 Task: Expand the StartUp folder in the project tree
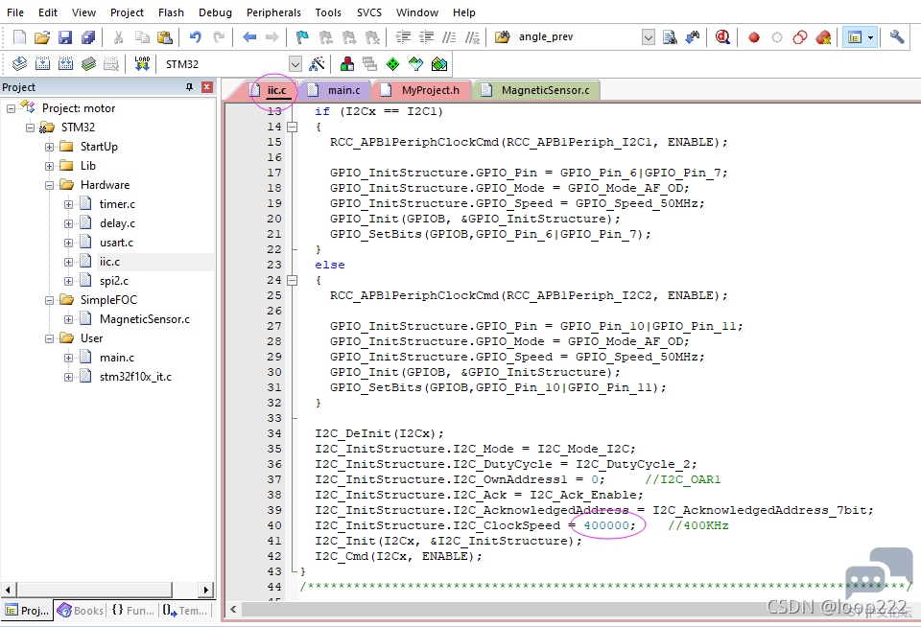(49, 147)
